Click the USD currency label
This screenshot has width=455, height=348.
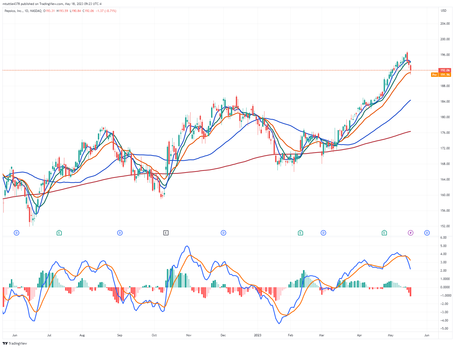pyautogui.click(x=444, y=11)
